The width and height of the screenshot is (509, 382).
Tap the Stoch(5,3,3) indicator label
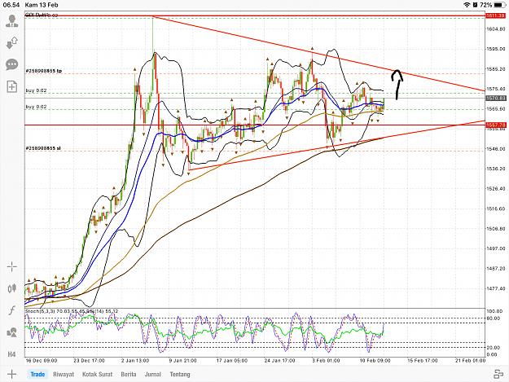click(x=41, y=311)
